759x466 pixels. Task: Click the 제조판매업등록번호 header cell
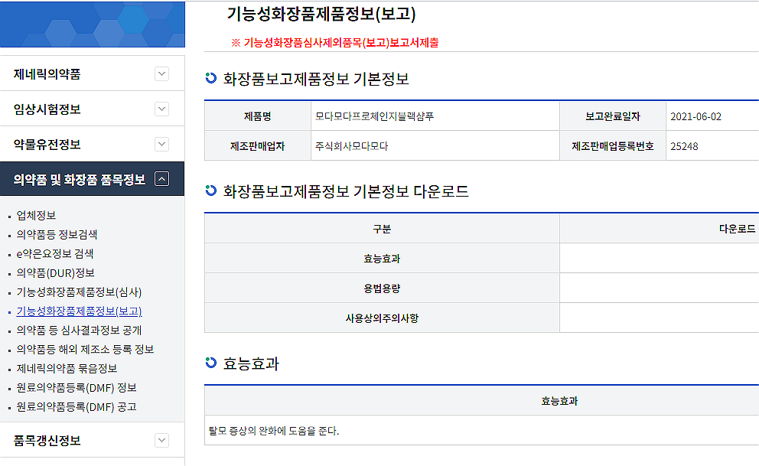(613, 146)
